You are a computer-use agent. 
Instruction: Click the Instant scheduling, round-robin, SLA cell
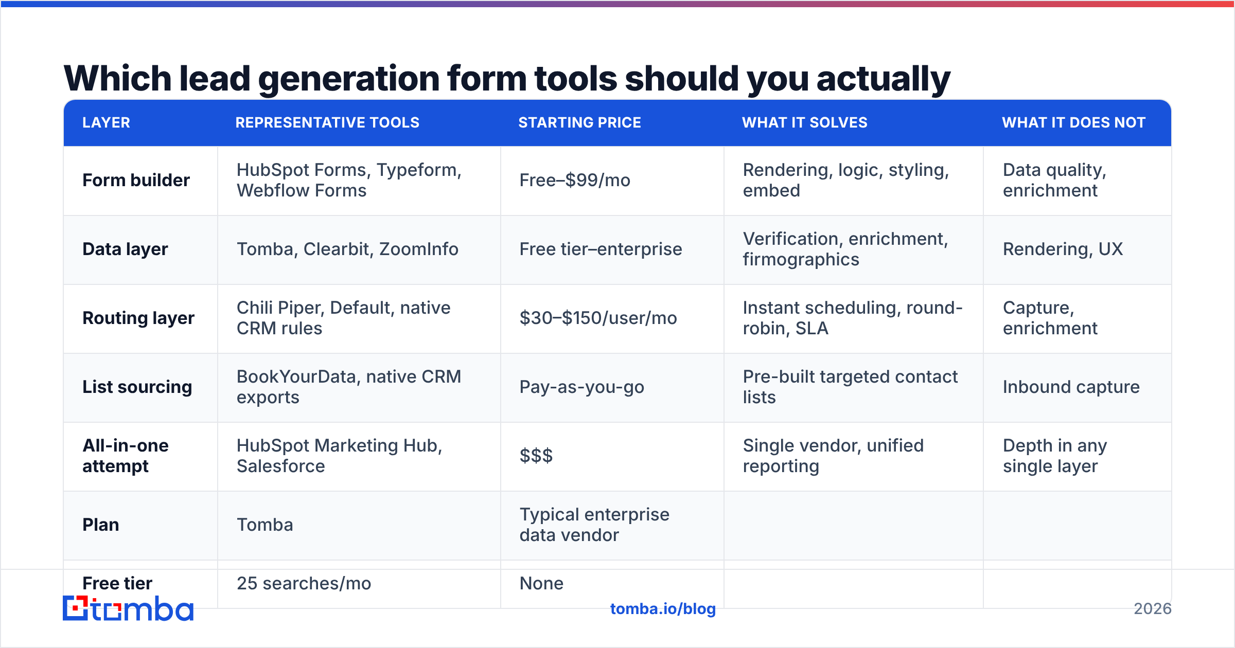coord(853,318)
